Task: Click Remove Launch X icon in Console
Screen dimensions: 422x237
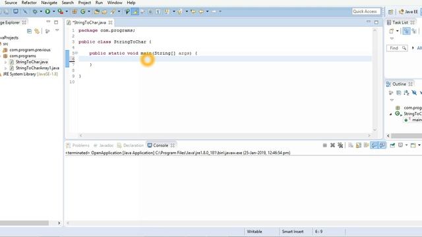Action: pyautogui.click(x=332, y=145)
